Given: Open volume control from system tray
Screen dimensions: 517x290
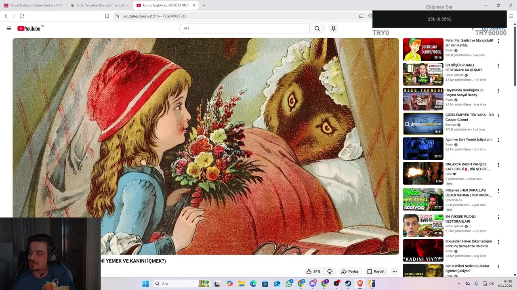Looking at the screenshot, I should (491, 284).
